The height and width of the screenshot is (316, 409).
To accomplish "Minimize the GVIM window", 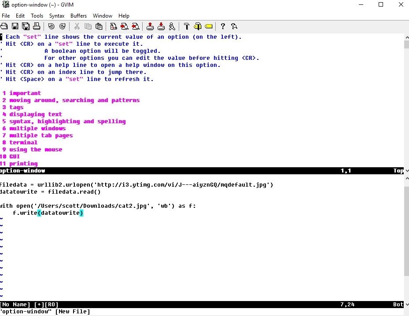I will 361,4.
